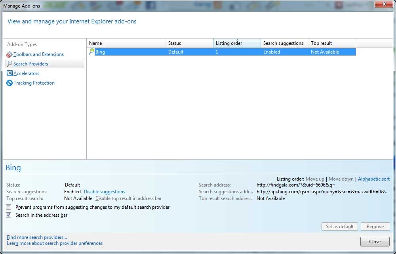
Task: Open Learn more about search provider preferences
Action: coord(55,243)
